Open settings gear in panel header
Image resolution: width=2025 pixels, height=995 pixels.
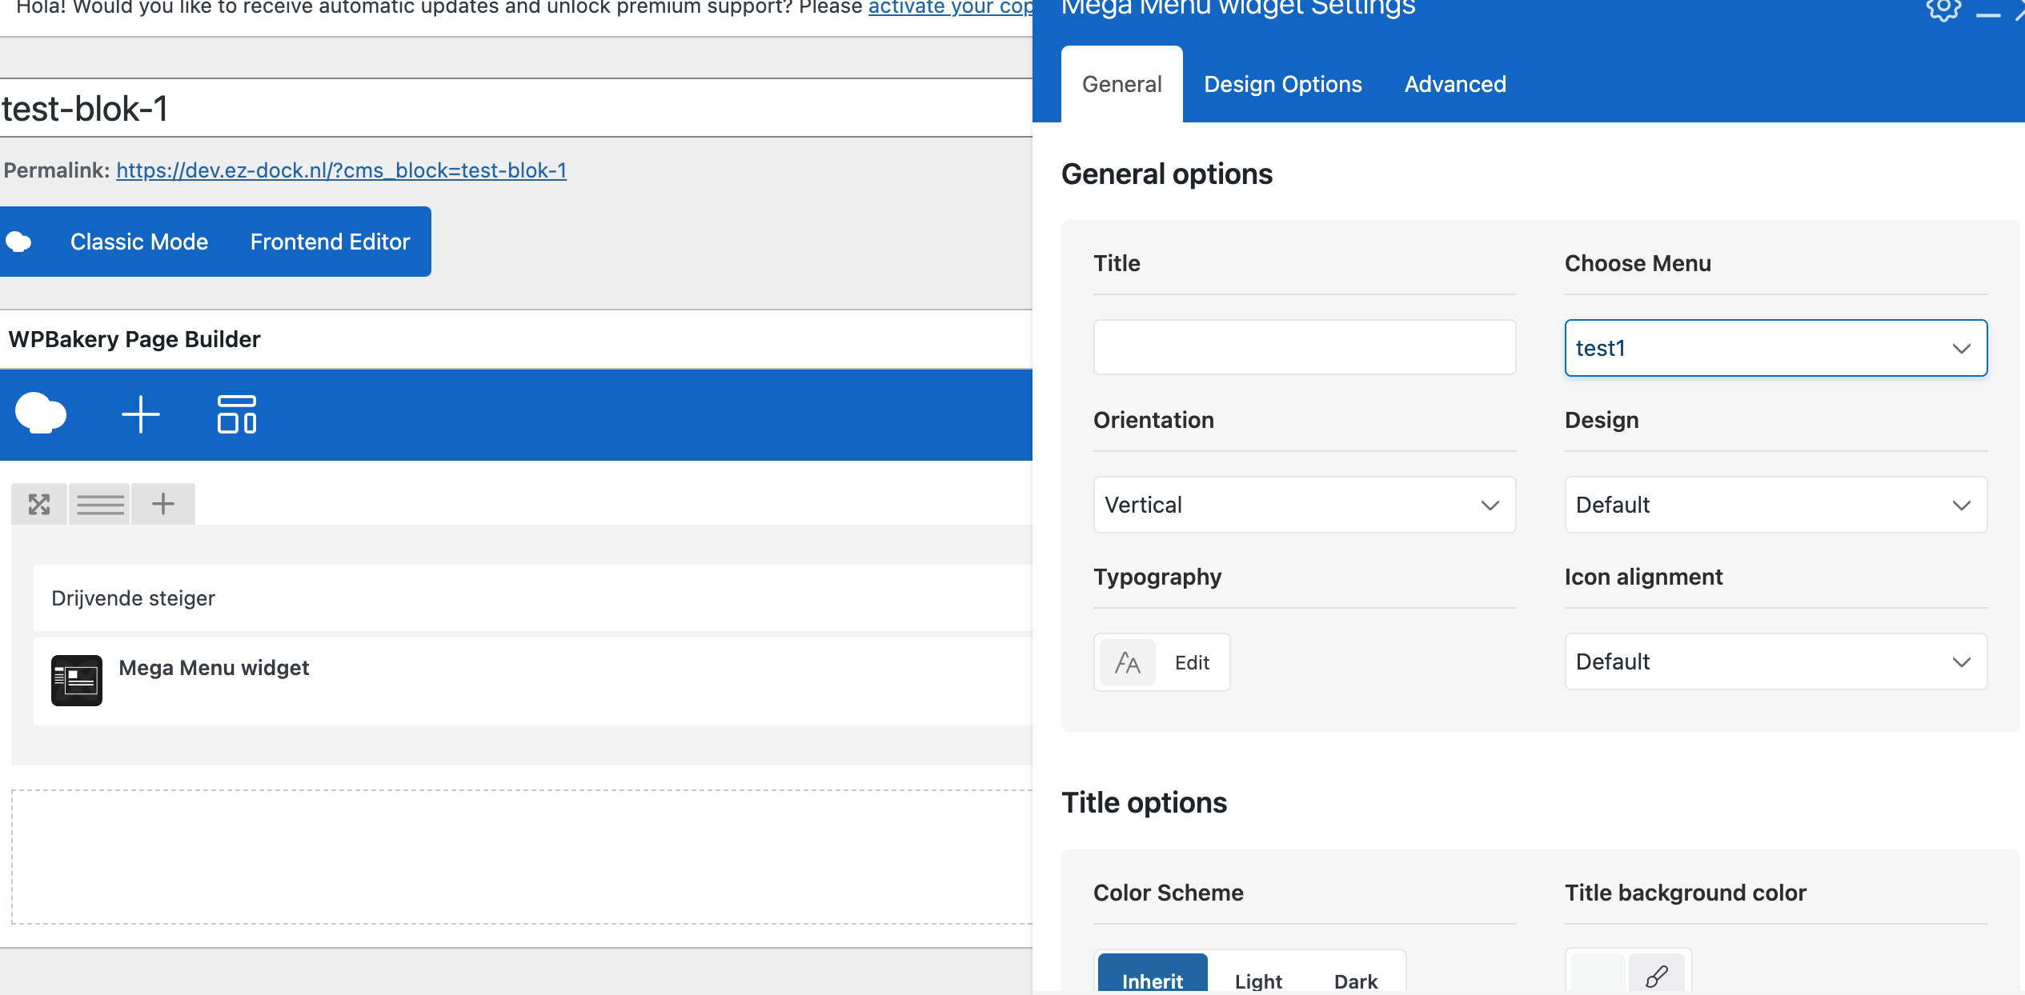pyautogui.click(x=1943, y=10)
